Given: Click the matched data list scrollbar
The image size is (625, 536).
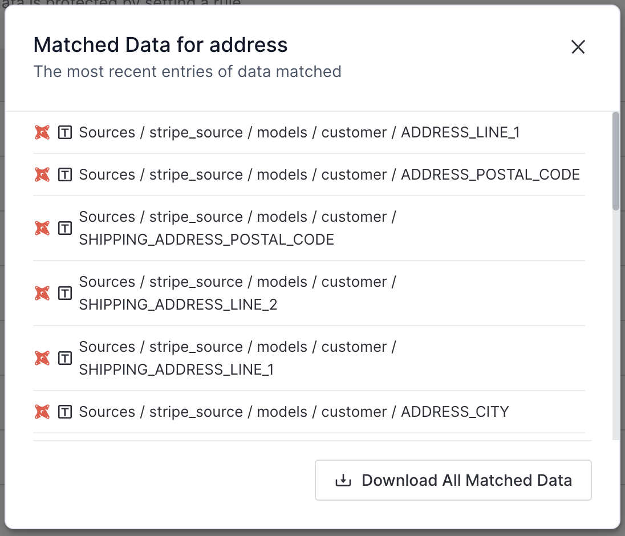Looking at the screenshot, I should click(615, 162).
